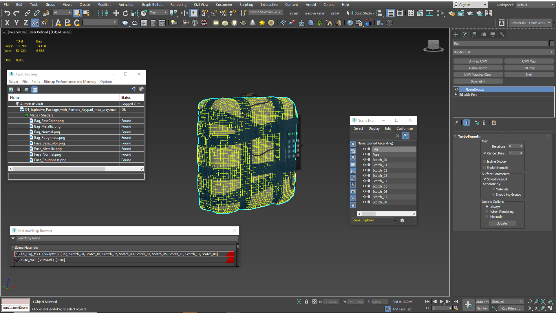Toggle the selection lock icon
The height and width of the screenshot is (313, 556).
point(307,302)
